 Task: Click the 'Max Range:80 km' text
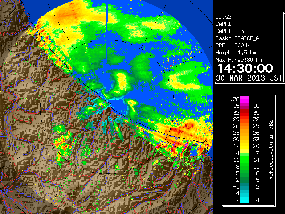[x=239, y=60]
